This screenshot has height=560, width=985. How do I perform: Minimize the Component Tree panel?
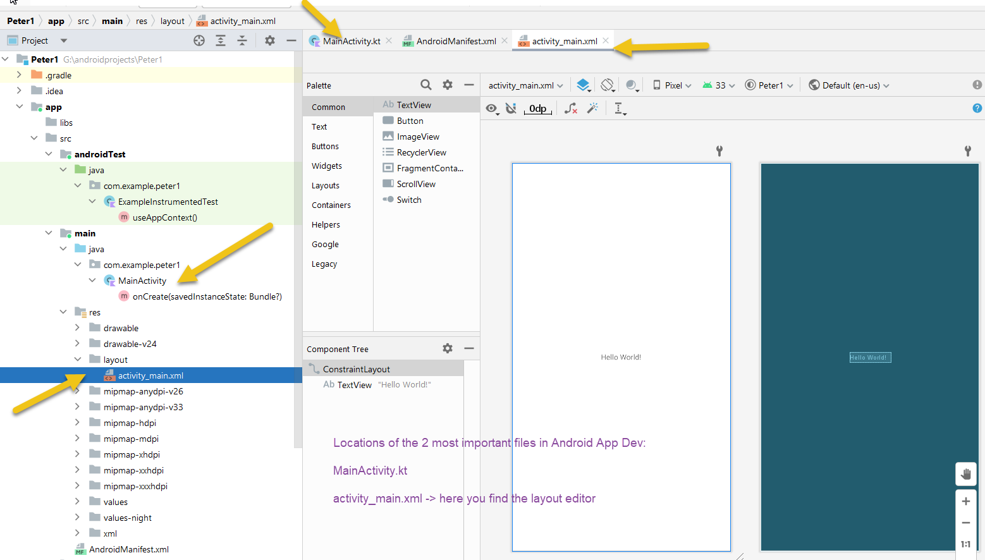[469, 348]
